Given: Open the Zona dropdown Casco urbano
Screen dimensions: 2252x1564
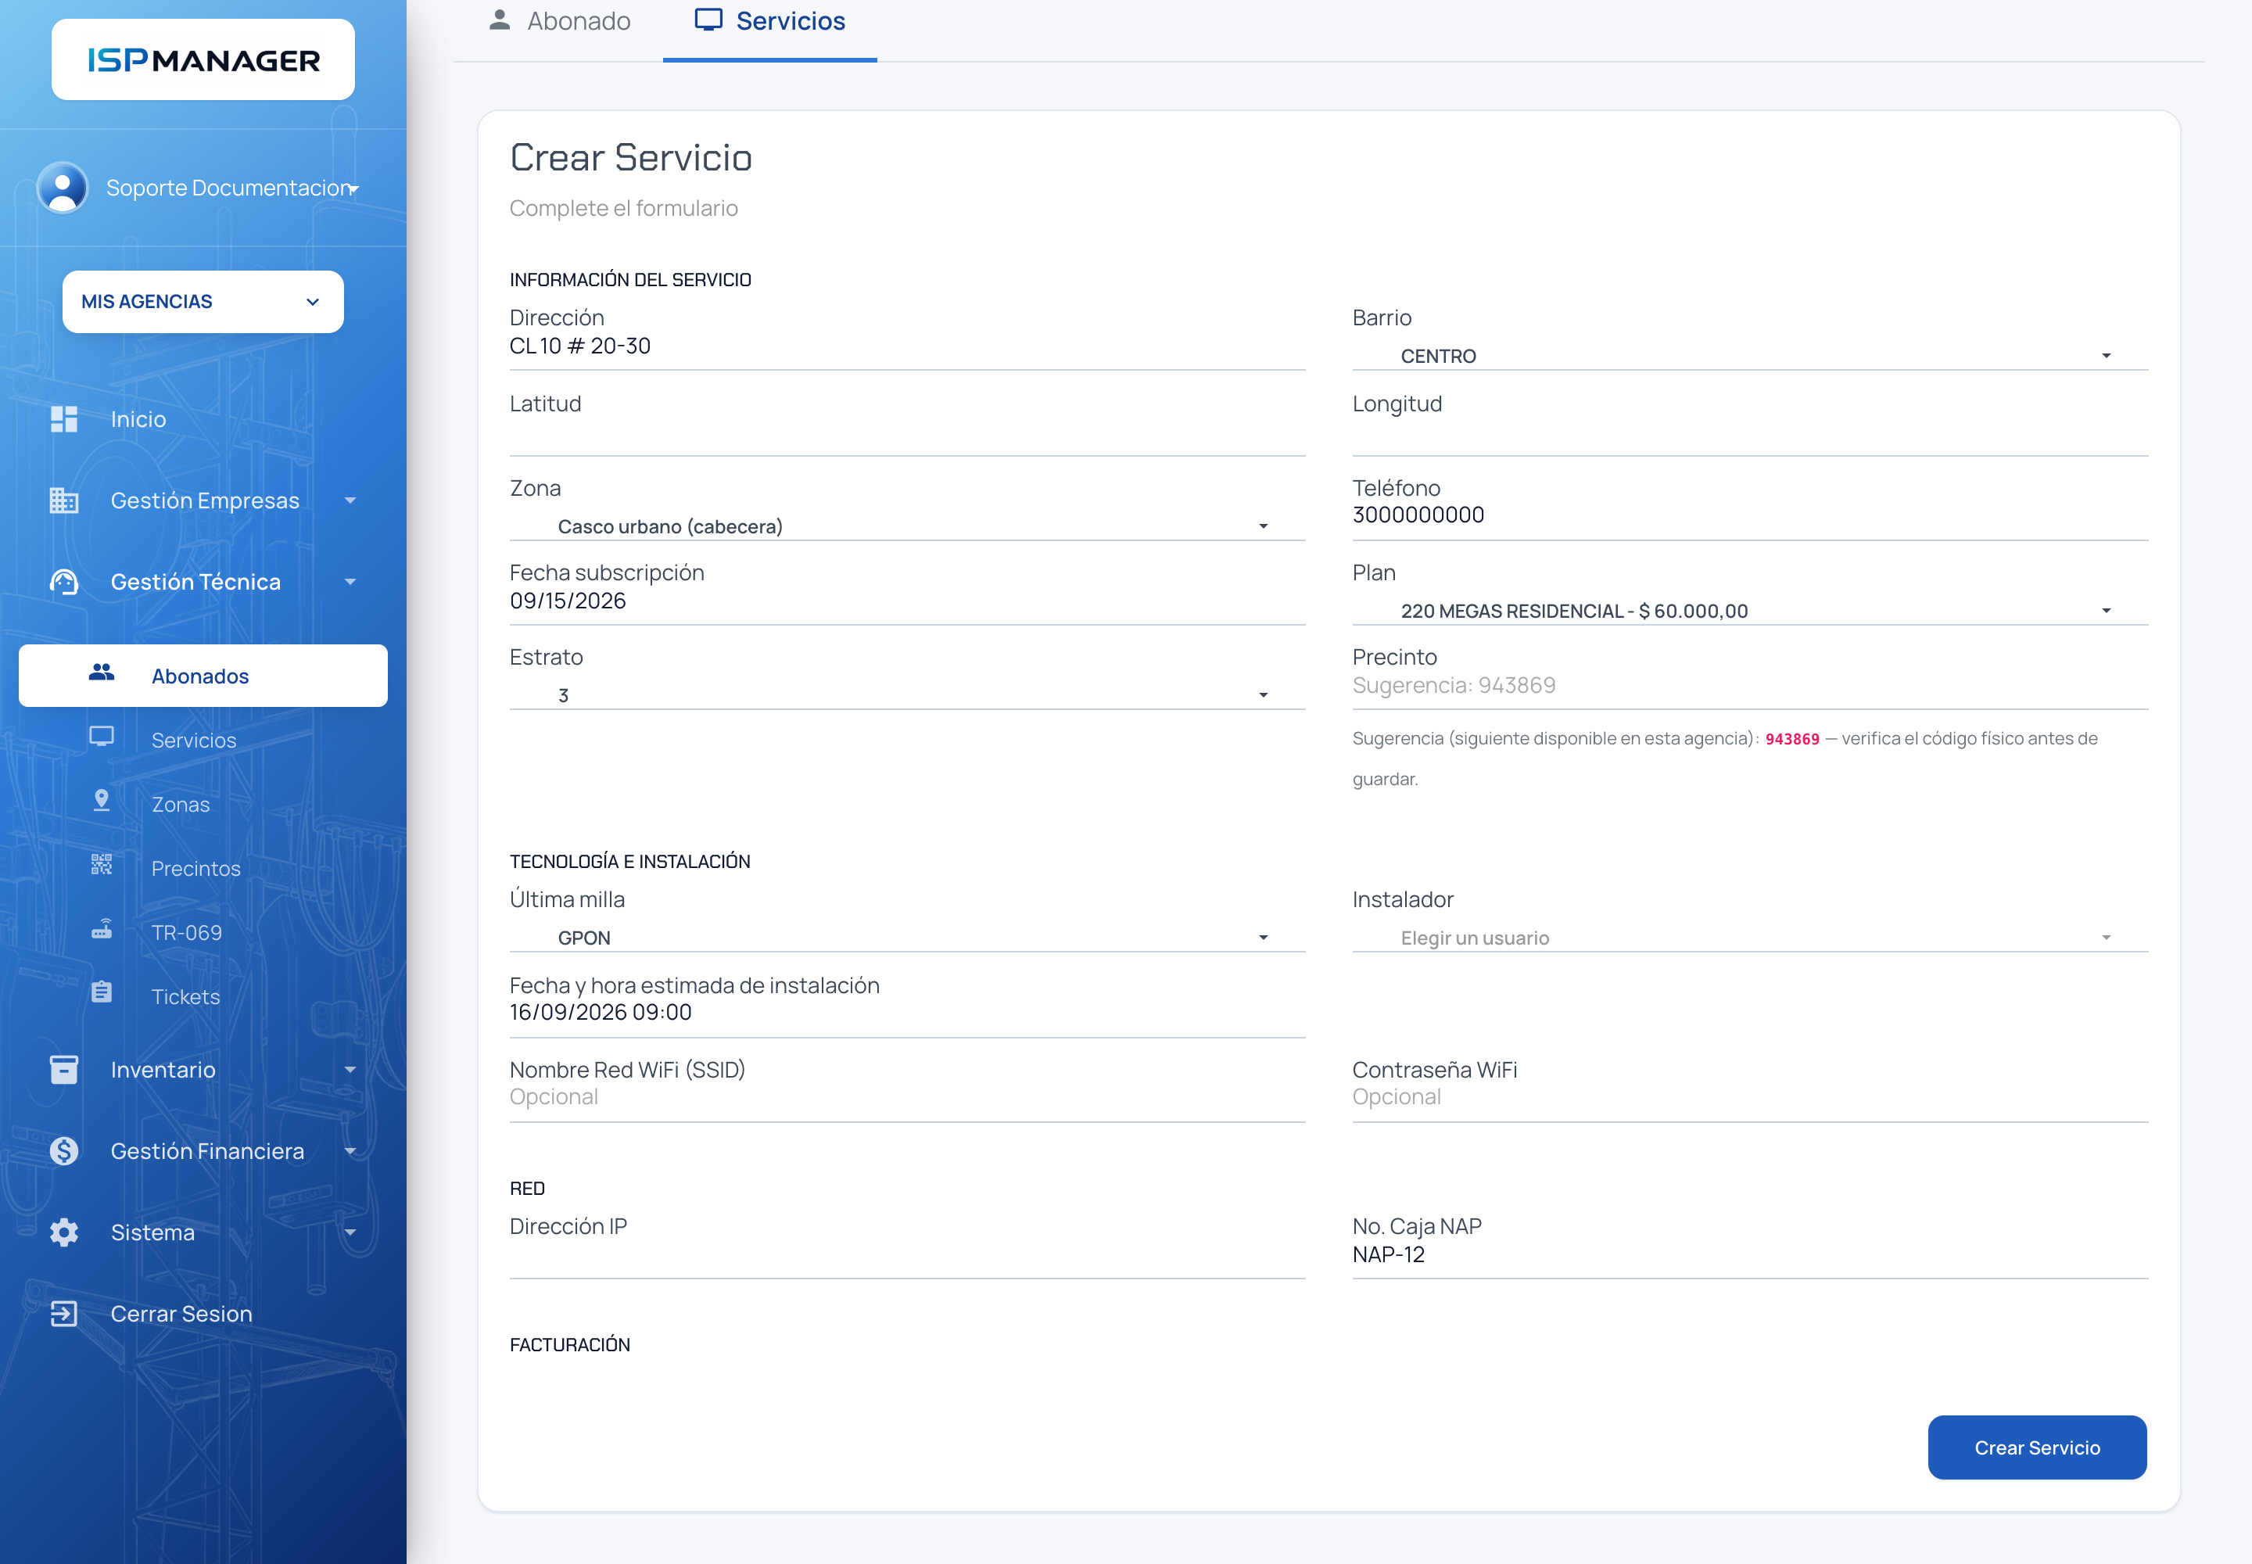Looking at the screenshot, I should coord(908,527).
